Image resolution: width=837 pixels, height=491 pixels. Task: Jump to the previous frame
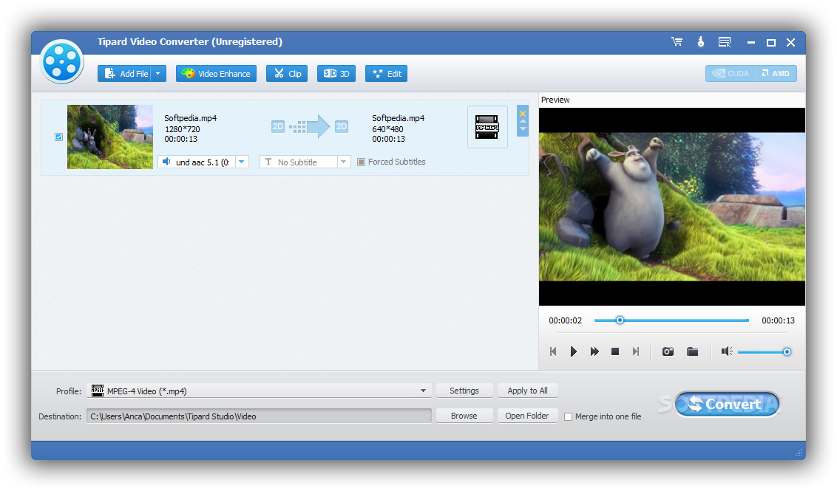[x=553, y=351]
